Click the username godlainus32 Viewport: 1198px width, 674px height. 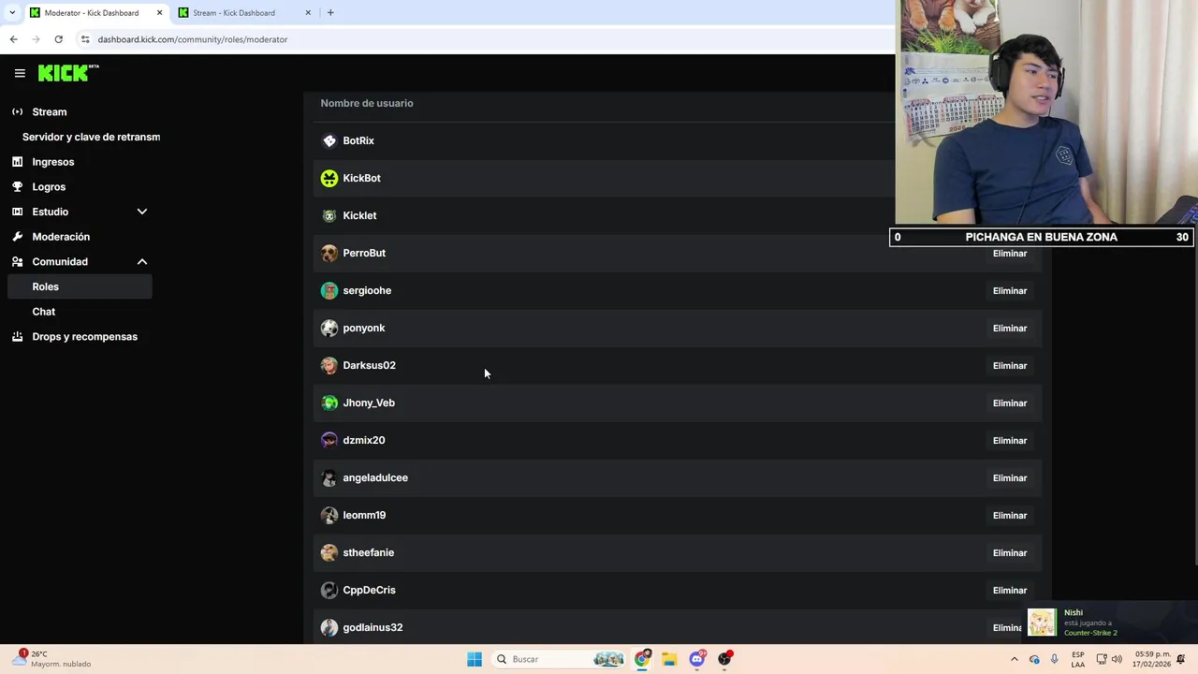click(373, 627)
